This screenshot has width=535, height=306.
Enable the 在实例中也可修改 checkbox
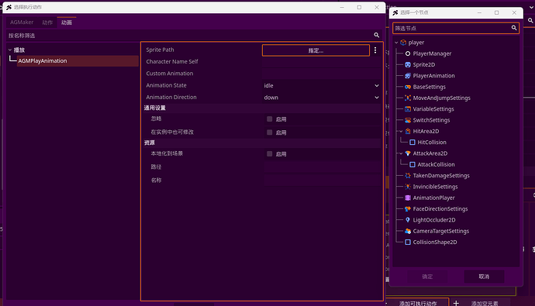(x=270, y=132)
